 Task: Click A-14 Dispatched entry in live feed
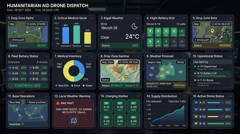tap(212, 67)
